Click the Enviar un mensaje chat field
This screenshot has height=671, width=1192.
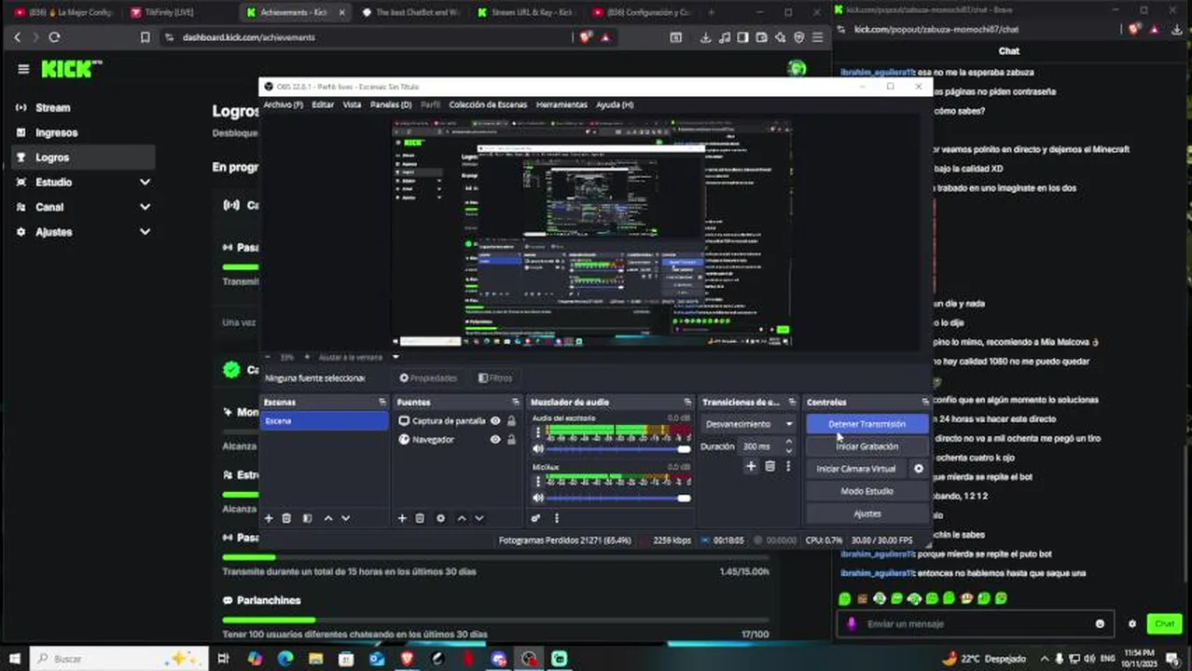(x=975, y=623)
